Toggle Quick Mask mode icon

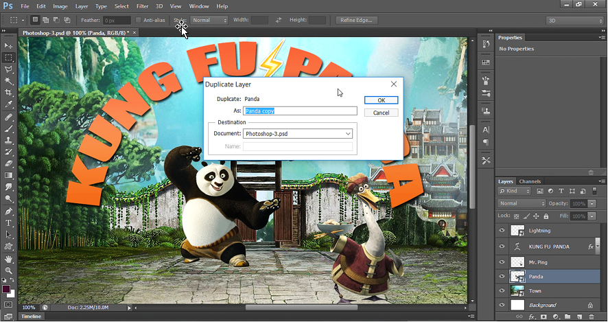pyautogui.click(x=8, y=305)
